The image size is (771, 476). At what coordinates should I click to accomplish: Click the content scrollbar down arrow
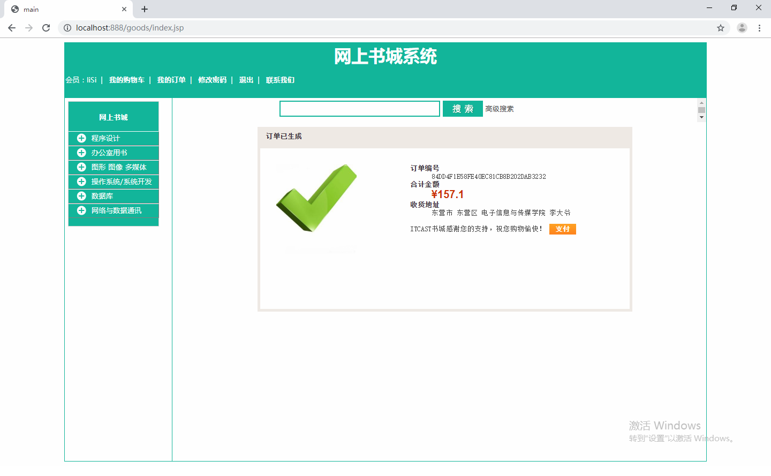click(701, 117)
